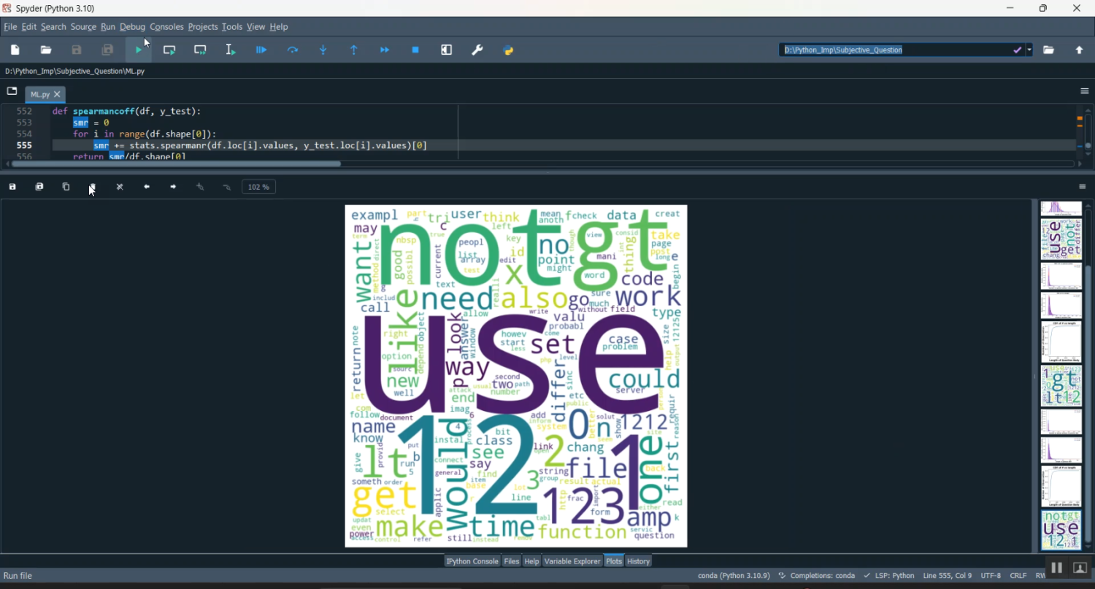Remove all plots with the X icon
The width and height of the screenshot is (1095, 589).
click(120, 186)
